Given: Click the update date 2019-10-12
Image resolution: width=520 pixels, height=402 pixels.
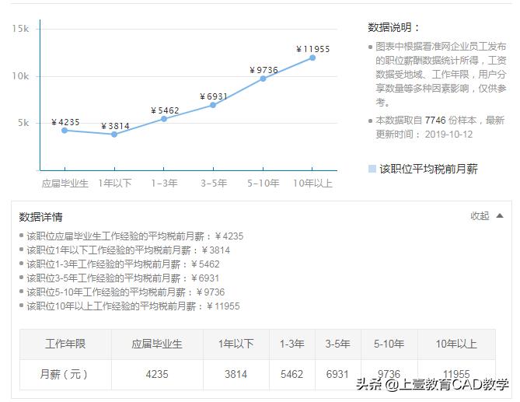Looking at the screenshot, I should tap(448, 135).
